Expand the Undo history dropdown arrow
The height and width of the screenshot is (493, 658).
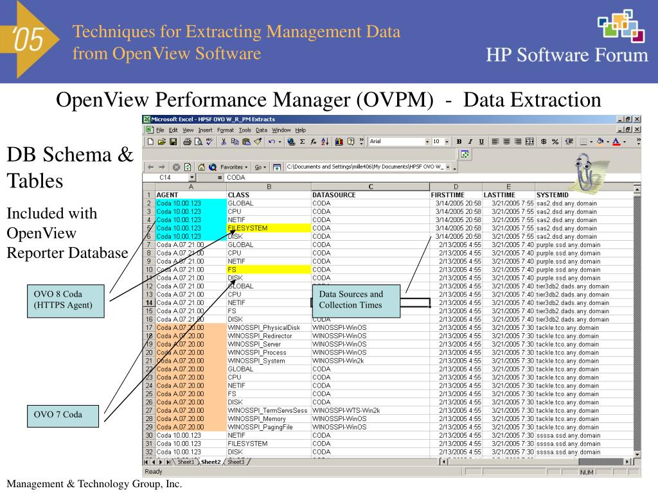pos(280,142)
